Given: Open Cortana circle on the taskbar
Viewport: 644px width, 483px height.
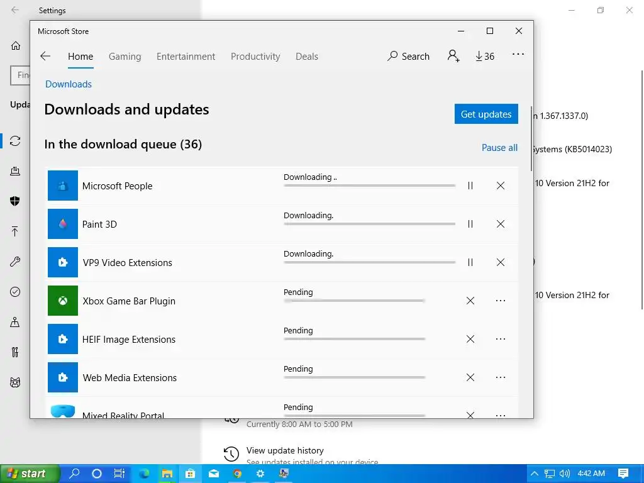Looking at the screenshot, I should (x=96, y=474).
